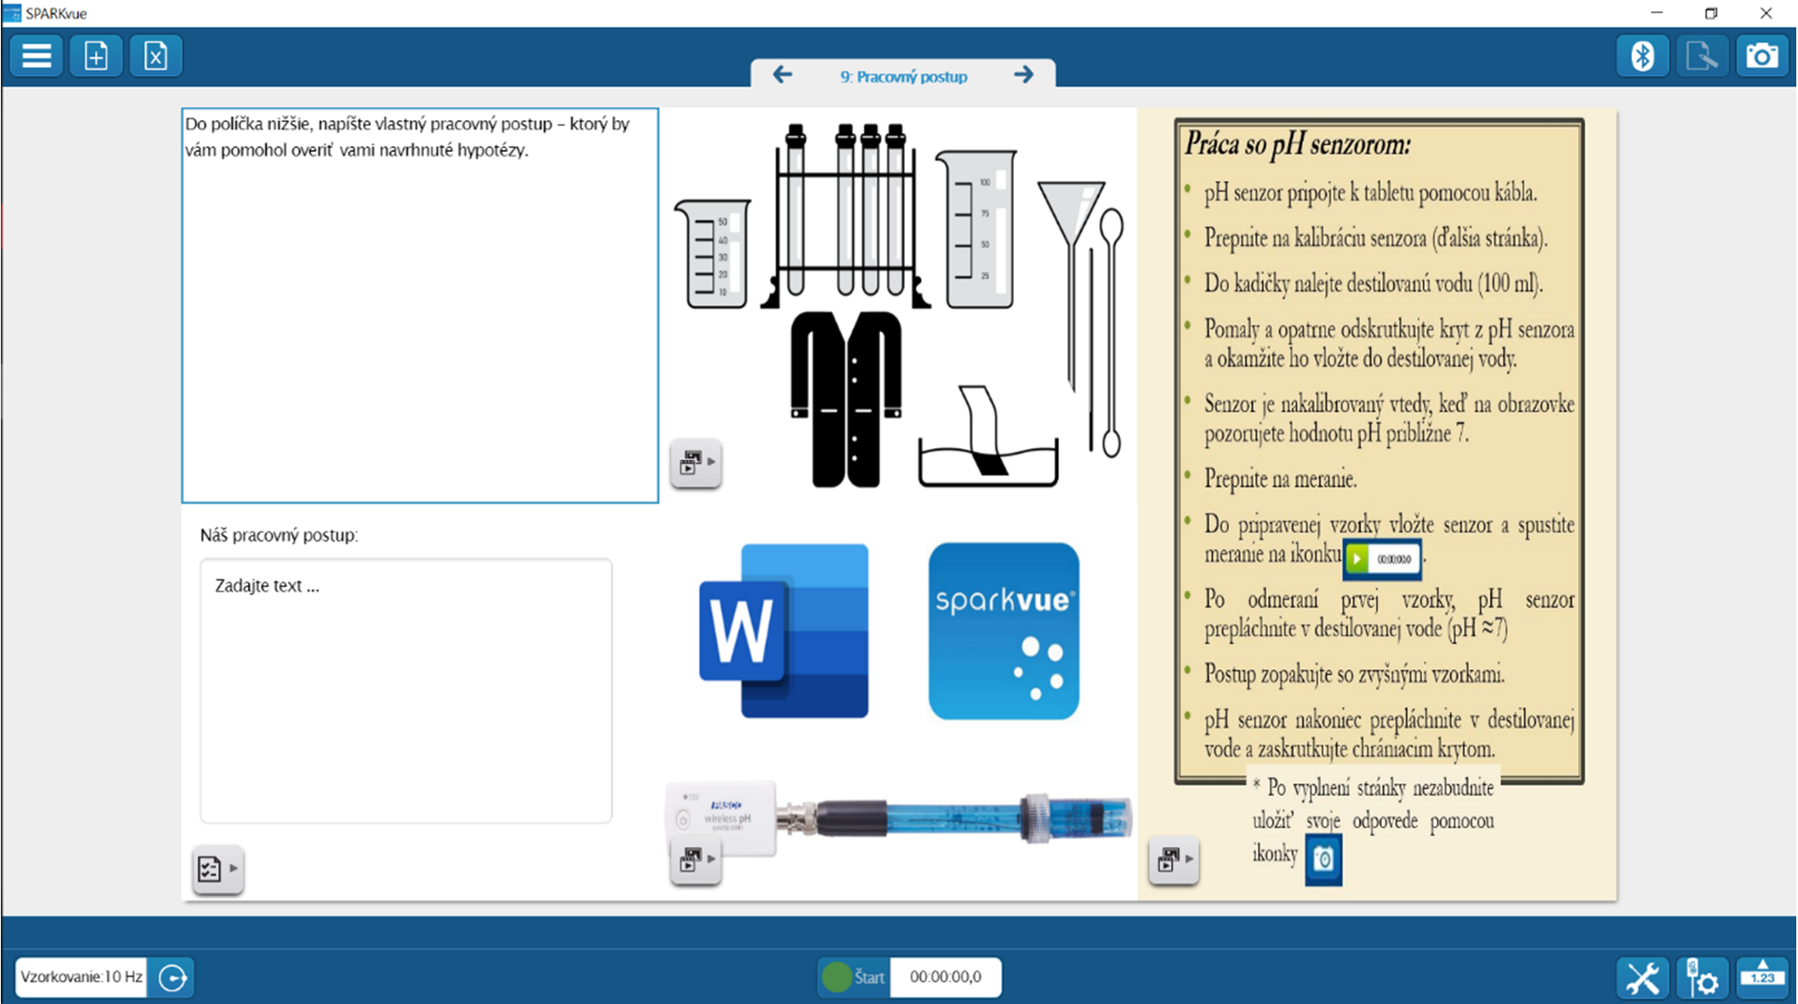
Task: Open hardware setup sensor settings icon
Action: click(1702, 977)
